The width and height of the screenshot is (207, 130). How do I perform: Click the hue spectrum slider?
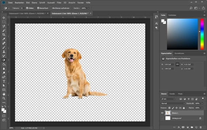tap(202, 34)
